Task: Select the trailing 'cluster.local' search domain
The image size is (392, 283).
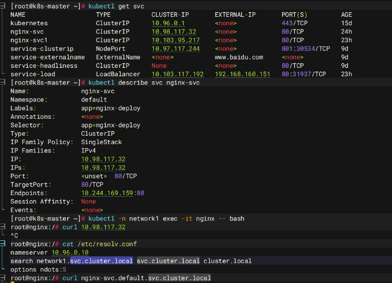Action: point(228,261)
